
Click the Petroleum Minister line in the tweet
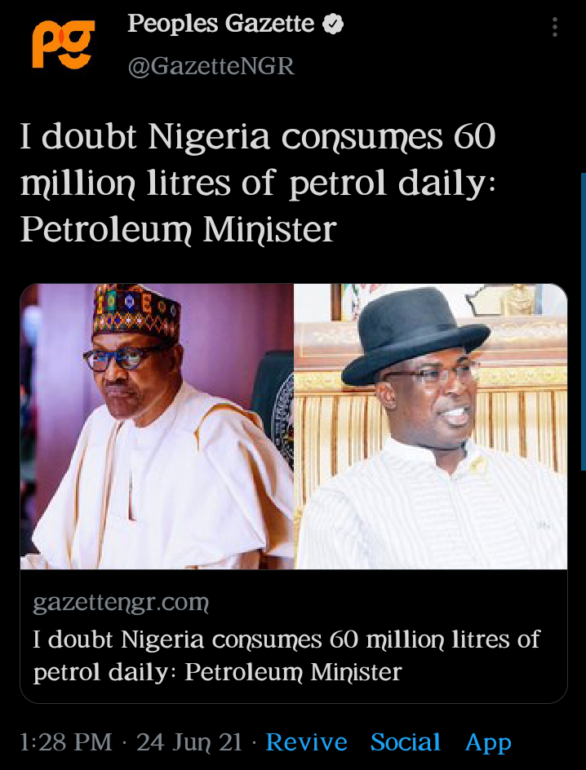(x=178, y=230)
